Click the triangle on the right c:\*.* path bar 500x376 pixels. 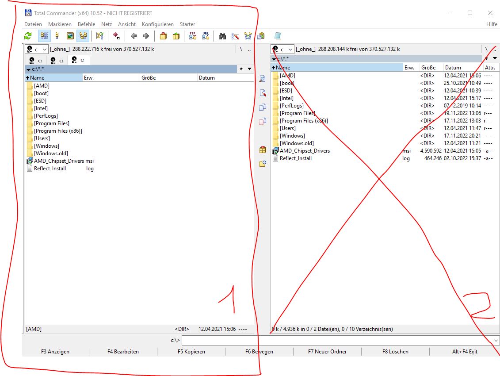(x=274, y=59)
